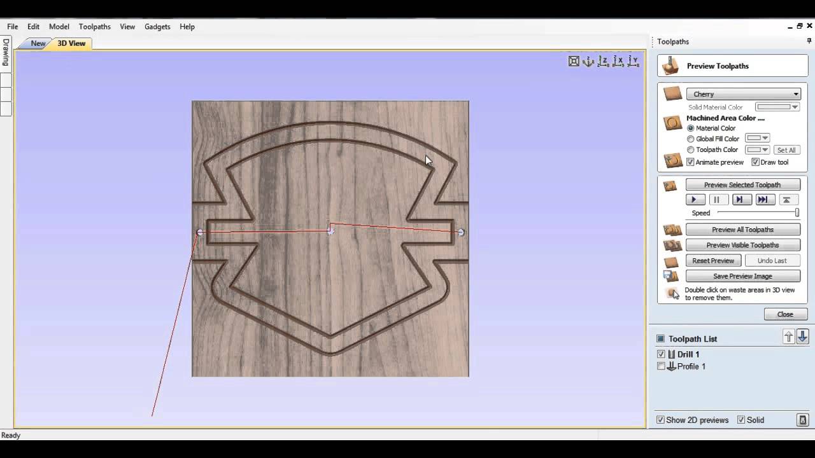The height and width of the screenshot is (458, 815).
Task: Click the drill icon next to Drill 1
Action: coord(671,354)
